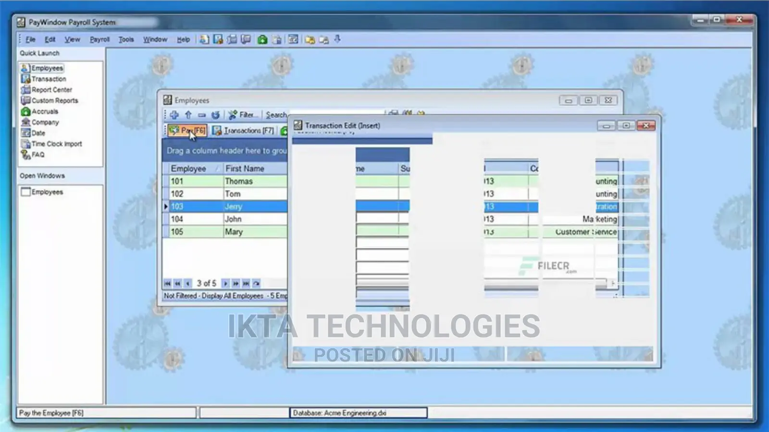This screenshot has height=432, width=769.
Task: Select the row with first name Tom
Action: coord(233,194)
